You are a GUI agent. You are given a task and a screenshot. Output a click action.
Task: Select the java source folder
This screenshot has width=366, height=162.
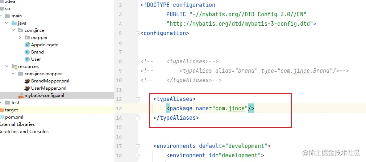[22, 23]
